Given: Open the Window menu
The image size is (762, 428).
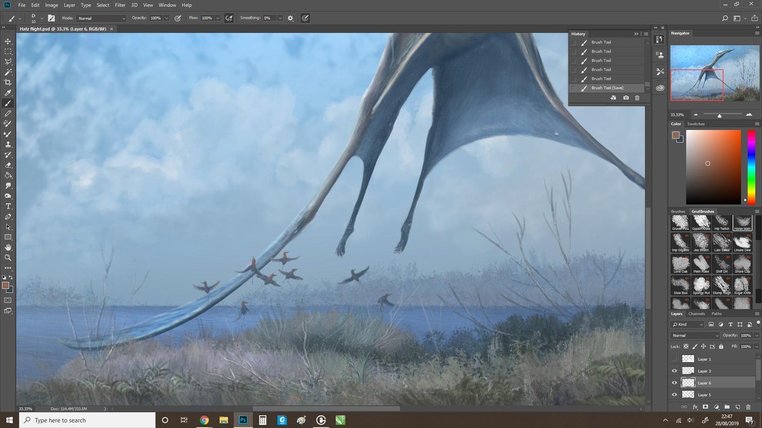Looking at the screenshot, I should click(x=168, y=5).
